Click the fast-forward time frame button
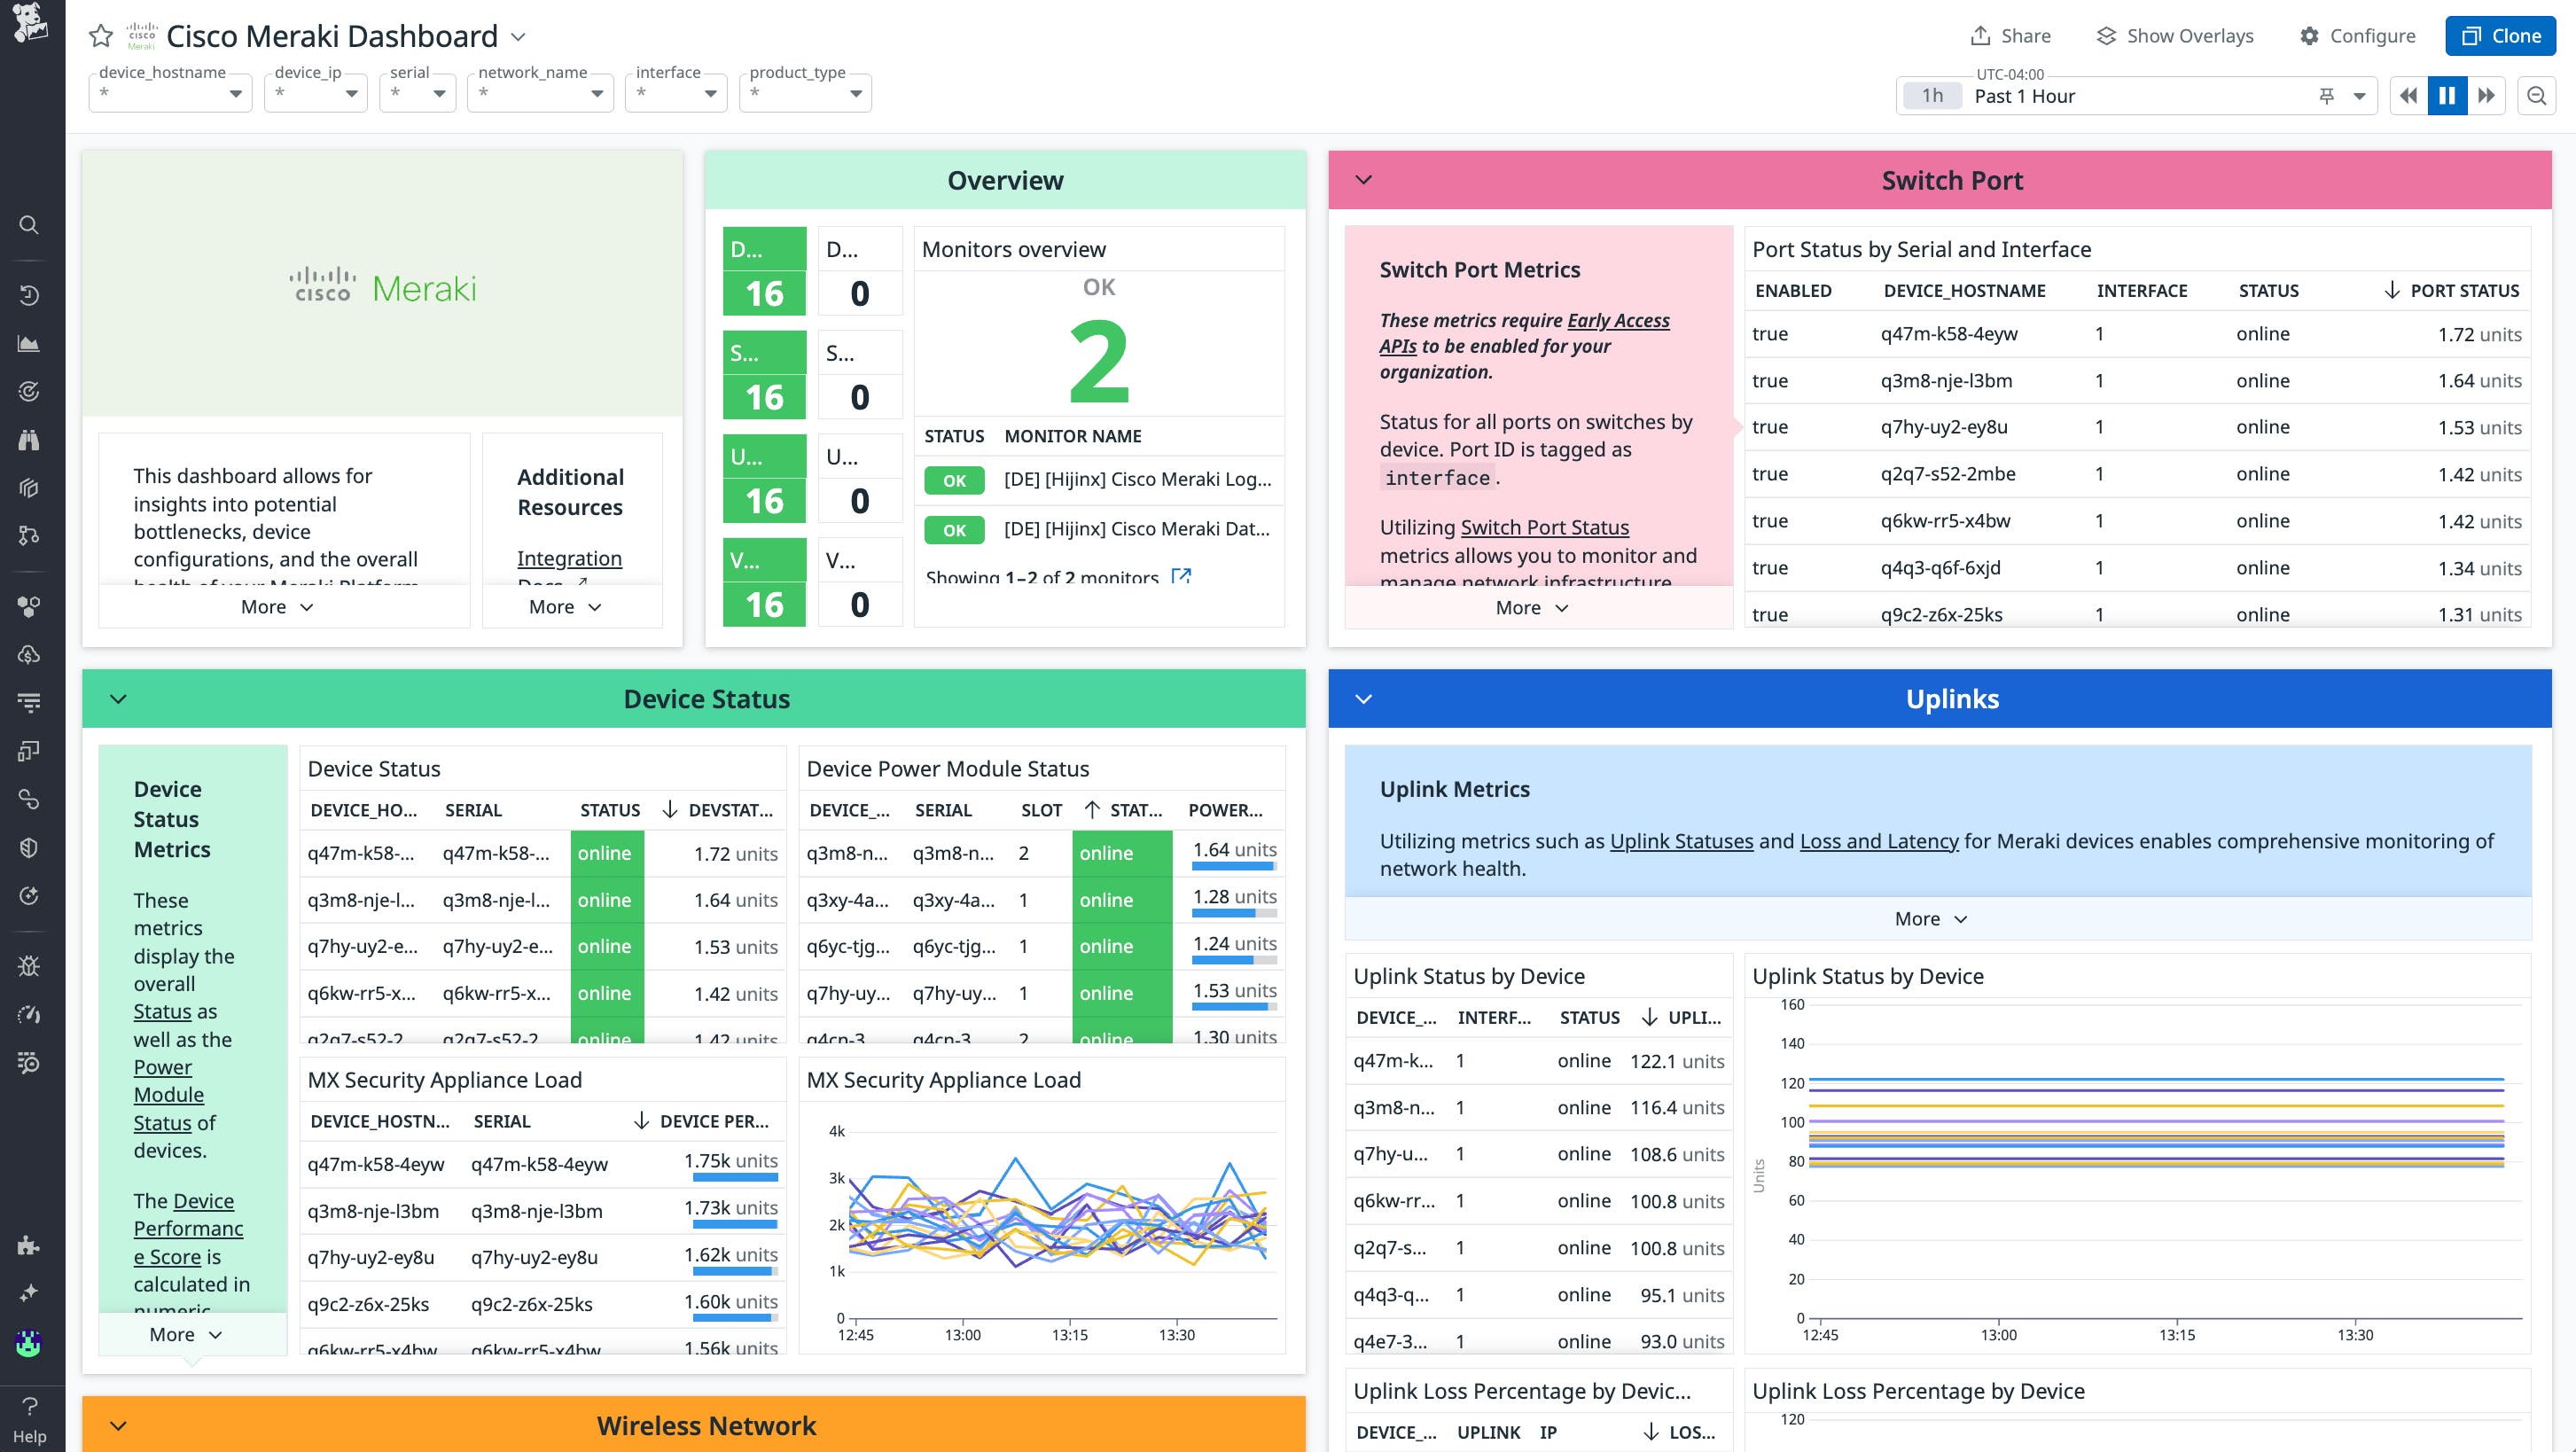Screen dimensions: 2576x1452 (x=2486, y=96)
